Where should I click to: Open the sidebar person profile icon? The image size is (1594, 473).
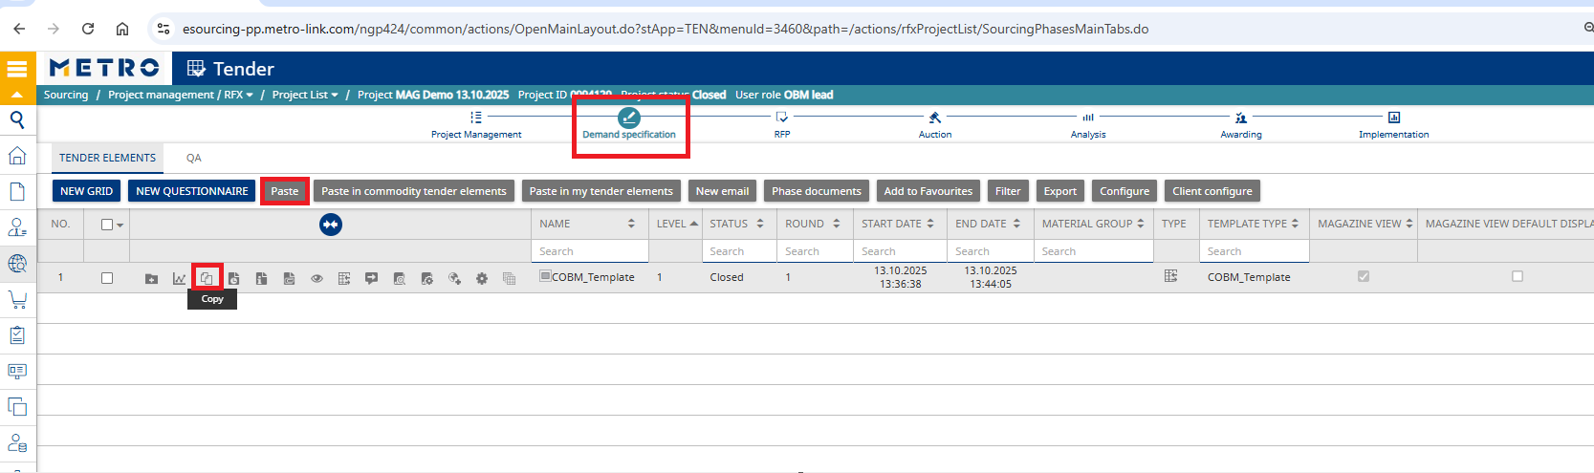pyautogui.click(x=17, y=227)
